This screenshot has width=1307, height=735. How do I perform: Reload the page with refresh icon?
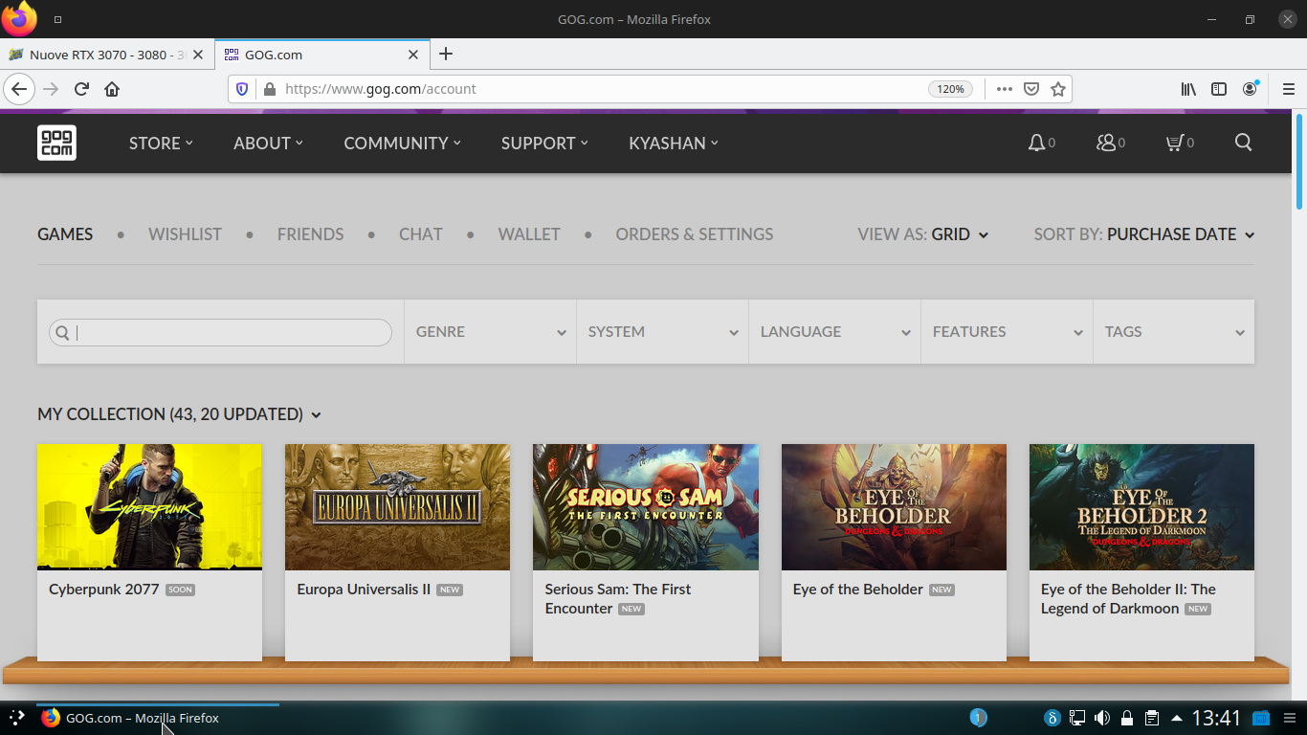coord(81,89)
